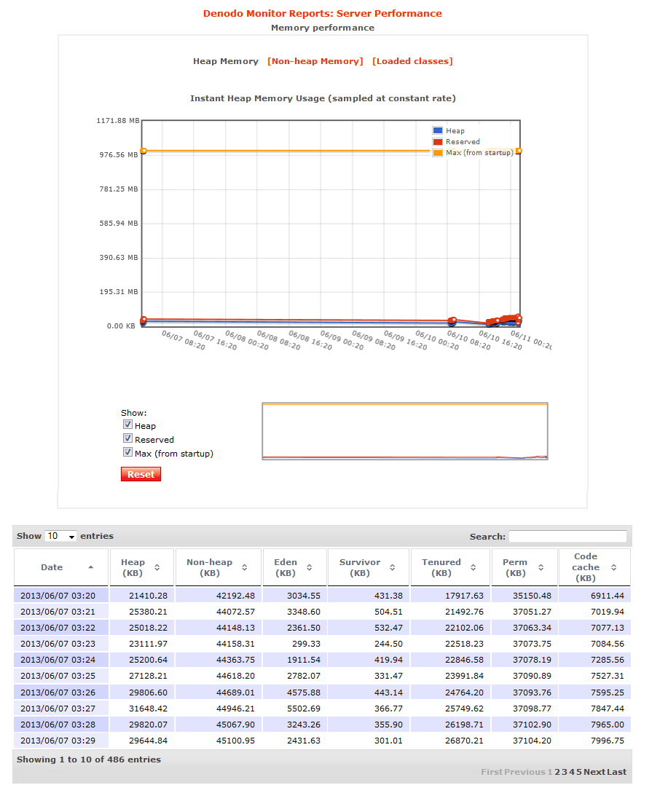Go to pagination page 4

[x=571, y=772]
